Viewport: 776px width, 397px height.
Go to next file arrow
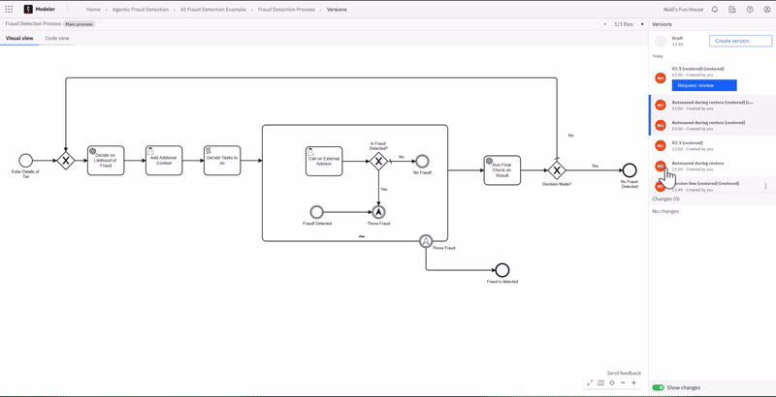pos(642,23)
